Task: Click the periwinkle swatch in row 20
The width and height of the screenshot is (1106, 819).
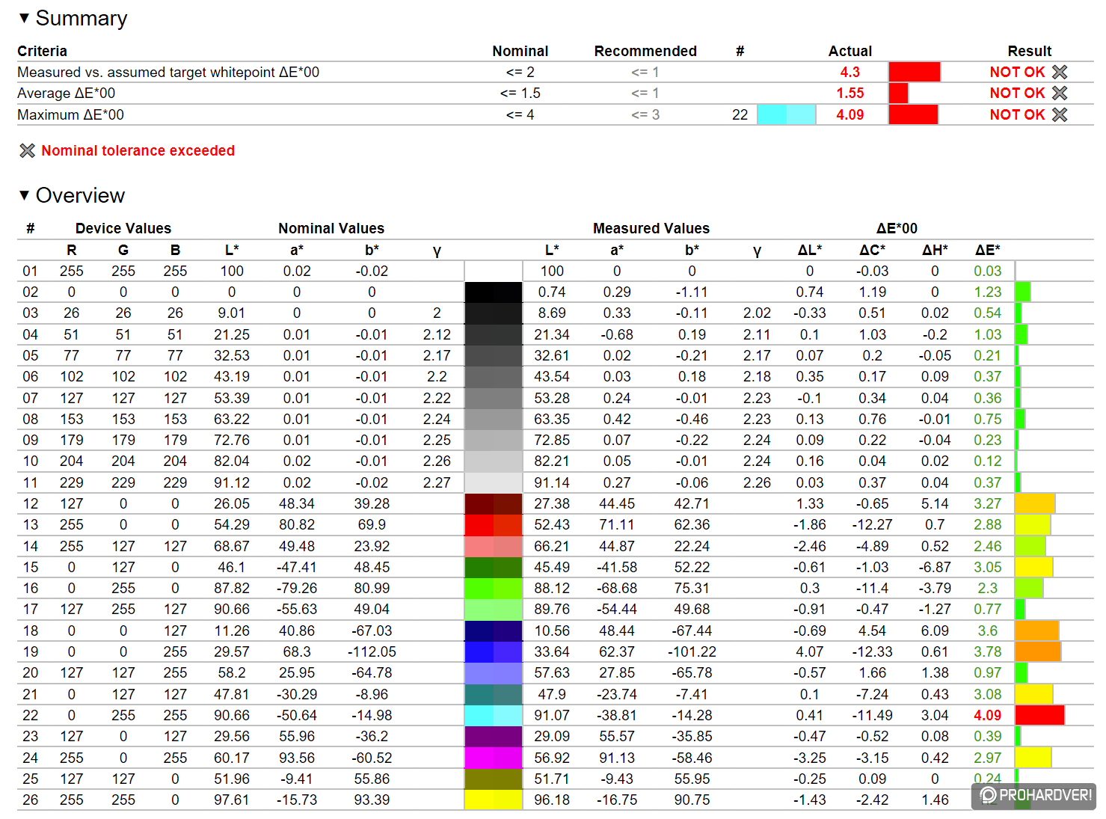Action: pos(494,672)
